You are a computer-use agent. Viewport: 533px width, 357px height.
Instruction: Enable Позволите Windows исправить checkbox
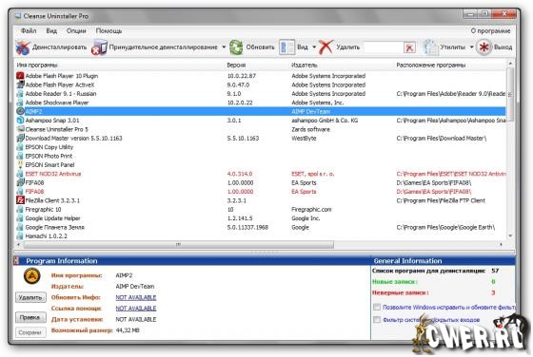[x=377, y=307]
